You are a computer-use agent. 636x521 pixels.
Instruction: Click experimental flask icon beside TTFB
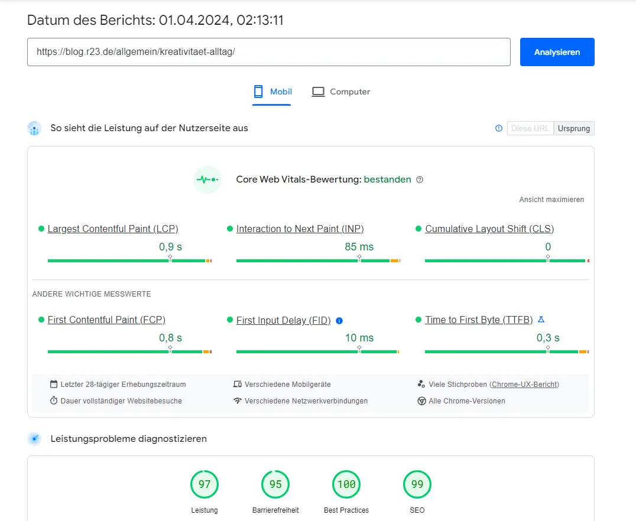[x=541, y=320]
